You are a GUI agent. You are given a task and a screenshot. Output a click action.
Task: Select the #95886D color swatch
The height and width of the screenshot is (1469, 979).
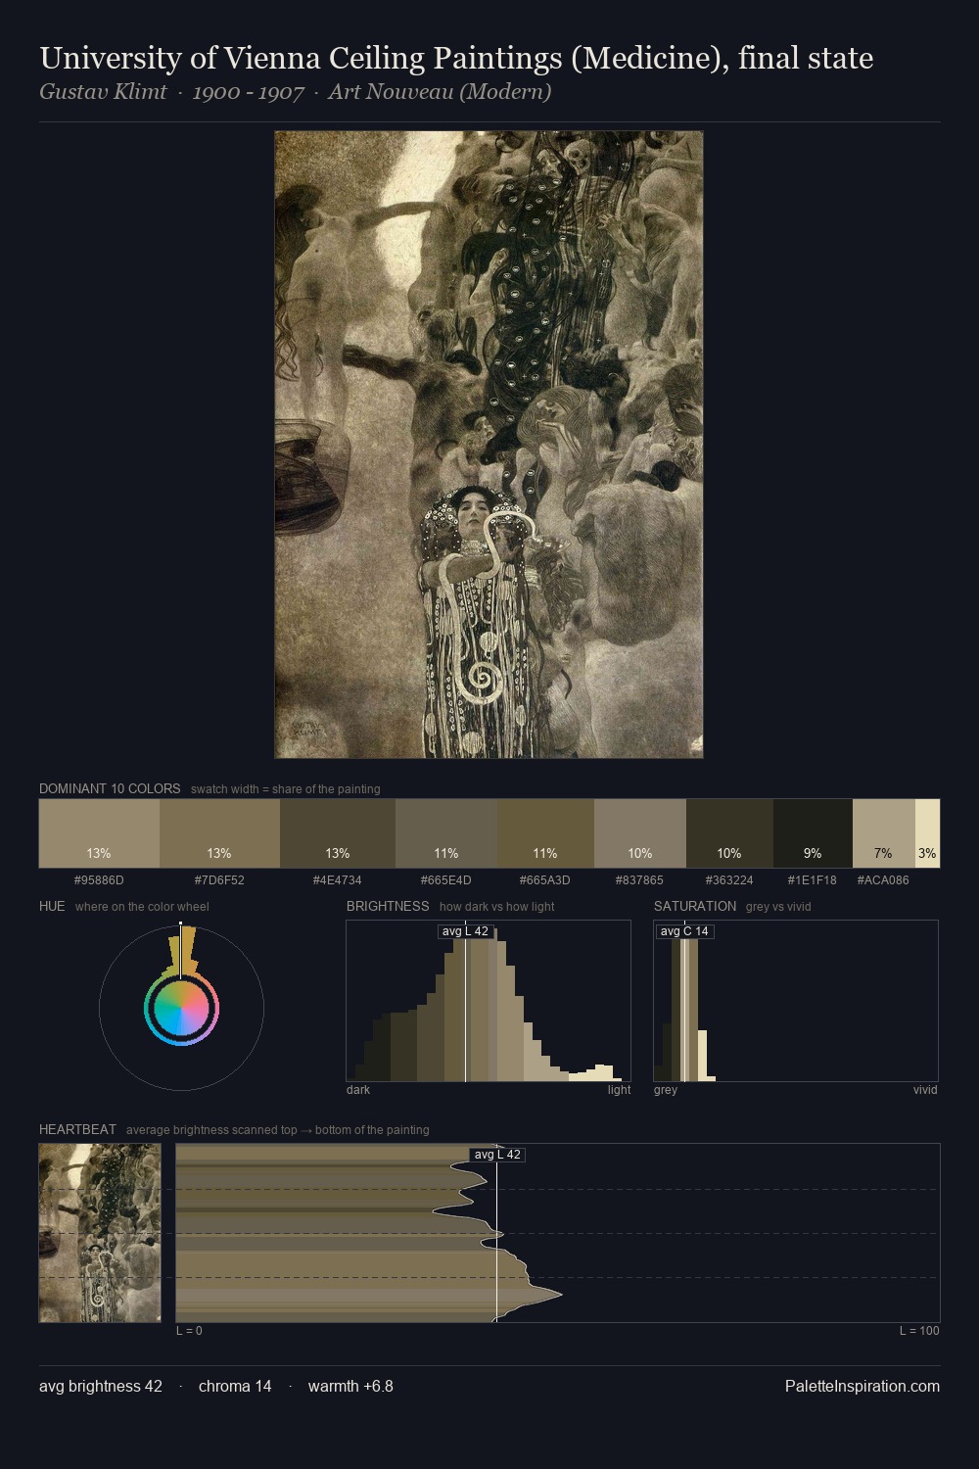(x=99, y=833)
